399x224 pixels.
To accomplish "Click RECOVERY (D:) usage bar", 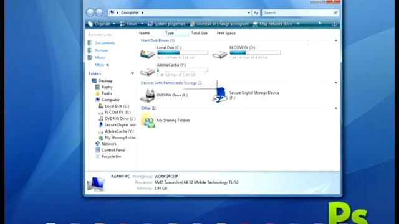I will [x=255, y=52].
